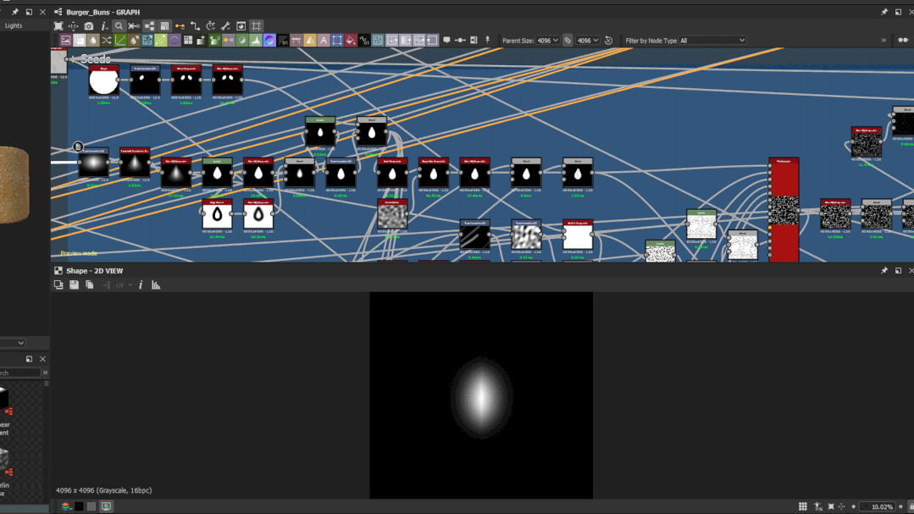Open the graph tools wrench icon

225,26
